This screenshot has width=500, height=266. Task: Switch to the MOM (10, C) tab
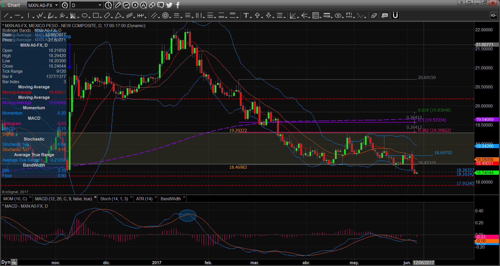point(15,199)
